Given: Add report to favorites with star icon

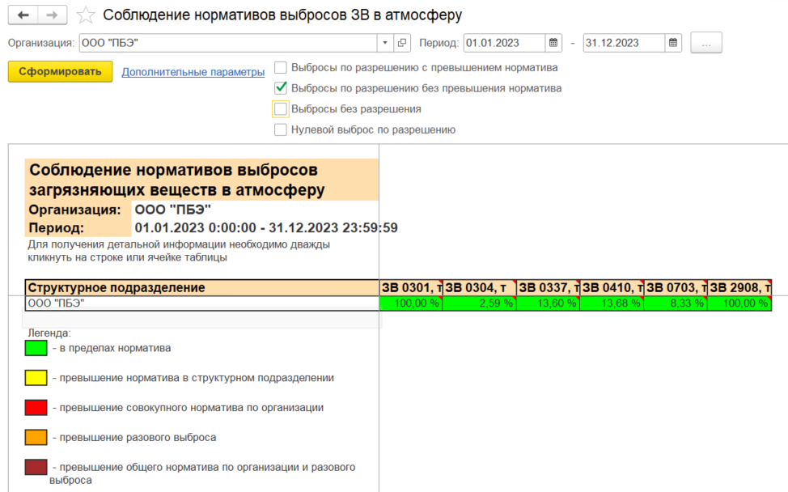Looking at the screenshot, I should [86, 15].
